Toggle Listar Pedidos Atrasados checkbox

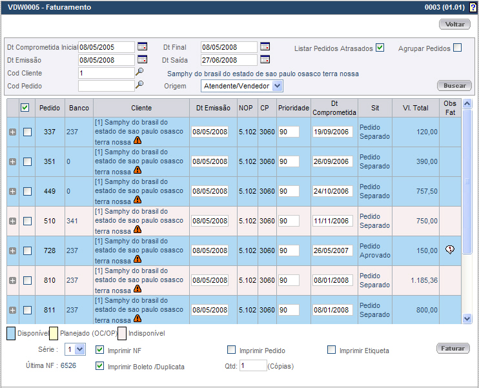point(380,48)
